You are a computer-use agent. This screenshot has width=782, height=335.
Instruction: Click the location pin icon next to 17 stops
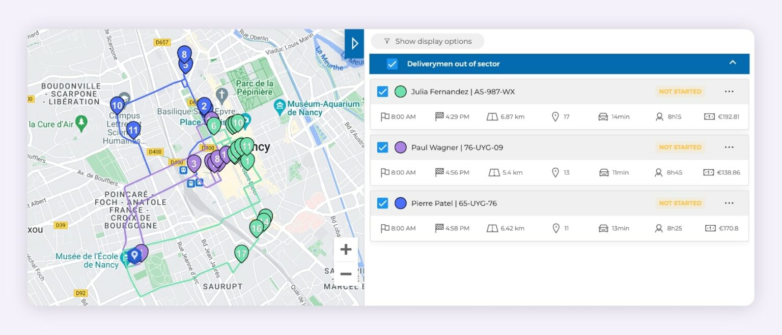(555, 116)
